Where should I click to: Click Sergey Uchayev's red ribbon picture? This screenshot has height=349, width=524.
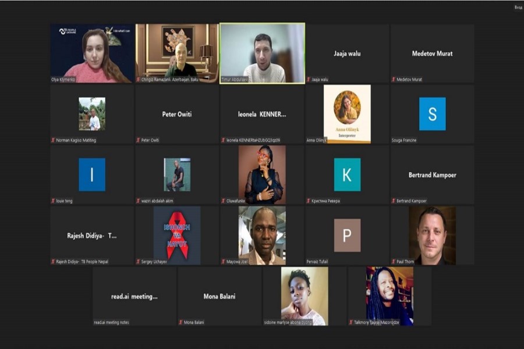[x=177, y=236]
